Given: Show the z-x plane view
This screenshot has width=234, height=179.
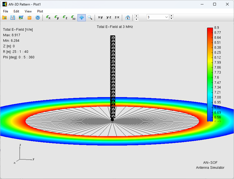Looking at the screenshot, I should tap(117, 17).
